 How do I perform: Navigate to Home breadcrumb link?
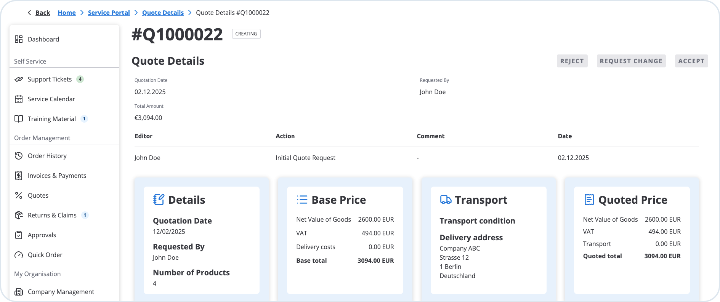67,13
